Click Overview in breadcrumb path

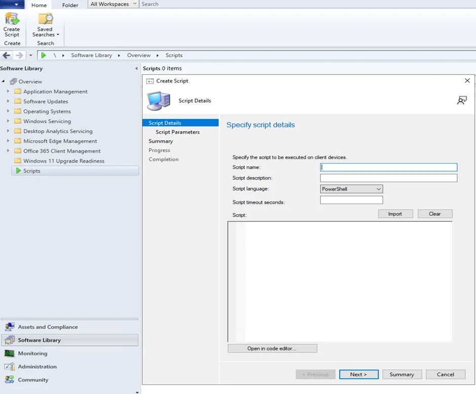click(139, 55)
